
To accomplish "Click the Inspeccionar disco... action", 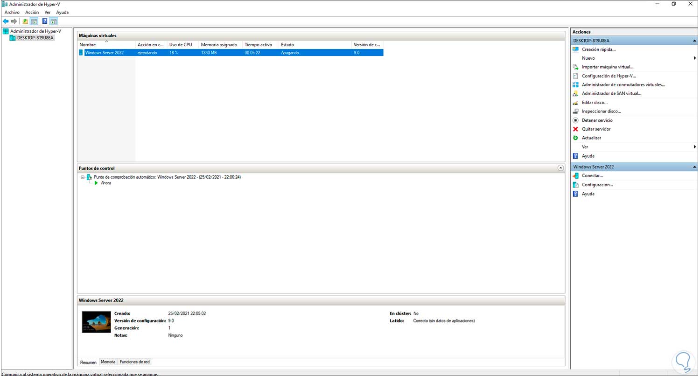I will [x=602, y=111].
